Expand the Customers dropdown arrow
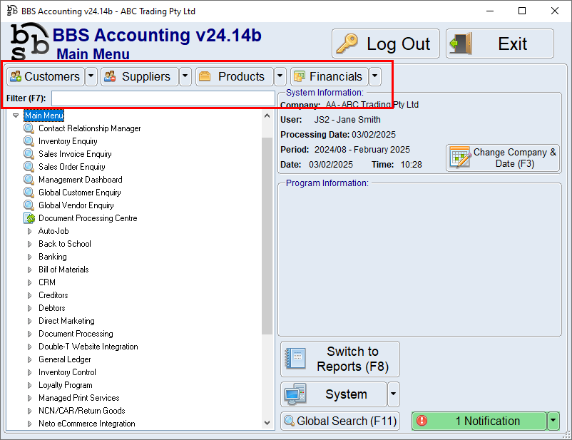Image resolution: width=572 pixels, height=440 pixels. [91, 76]
